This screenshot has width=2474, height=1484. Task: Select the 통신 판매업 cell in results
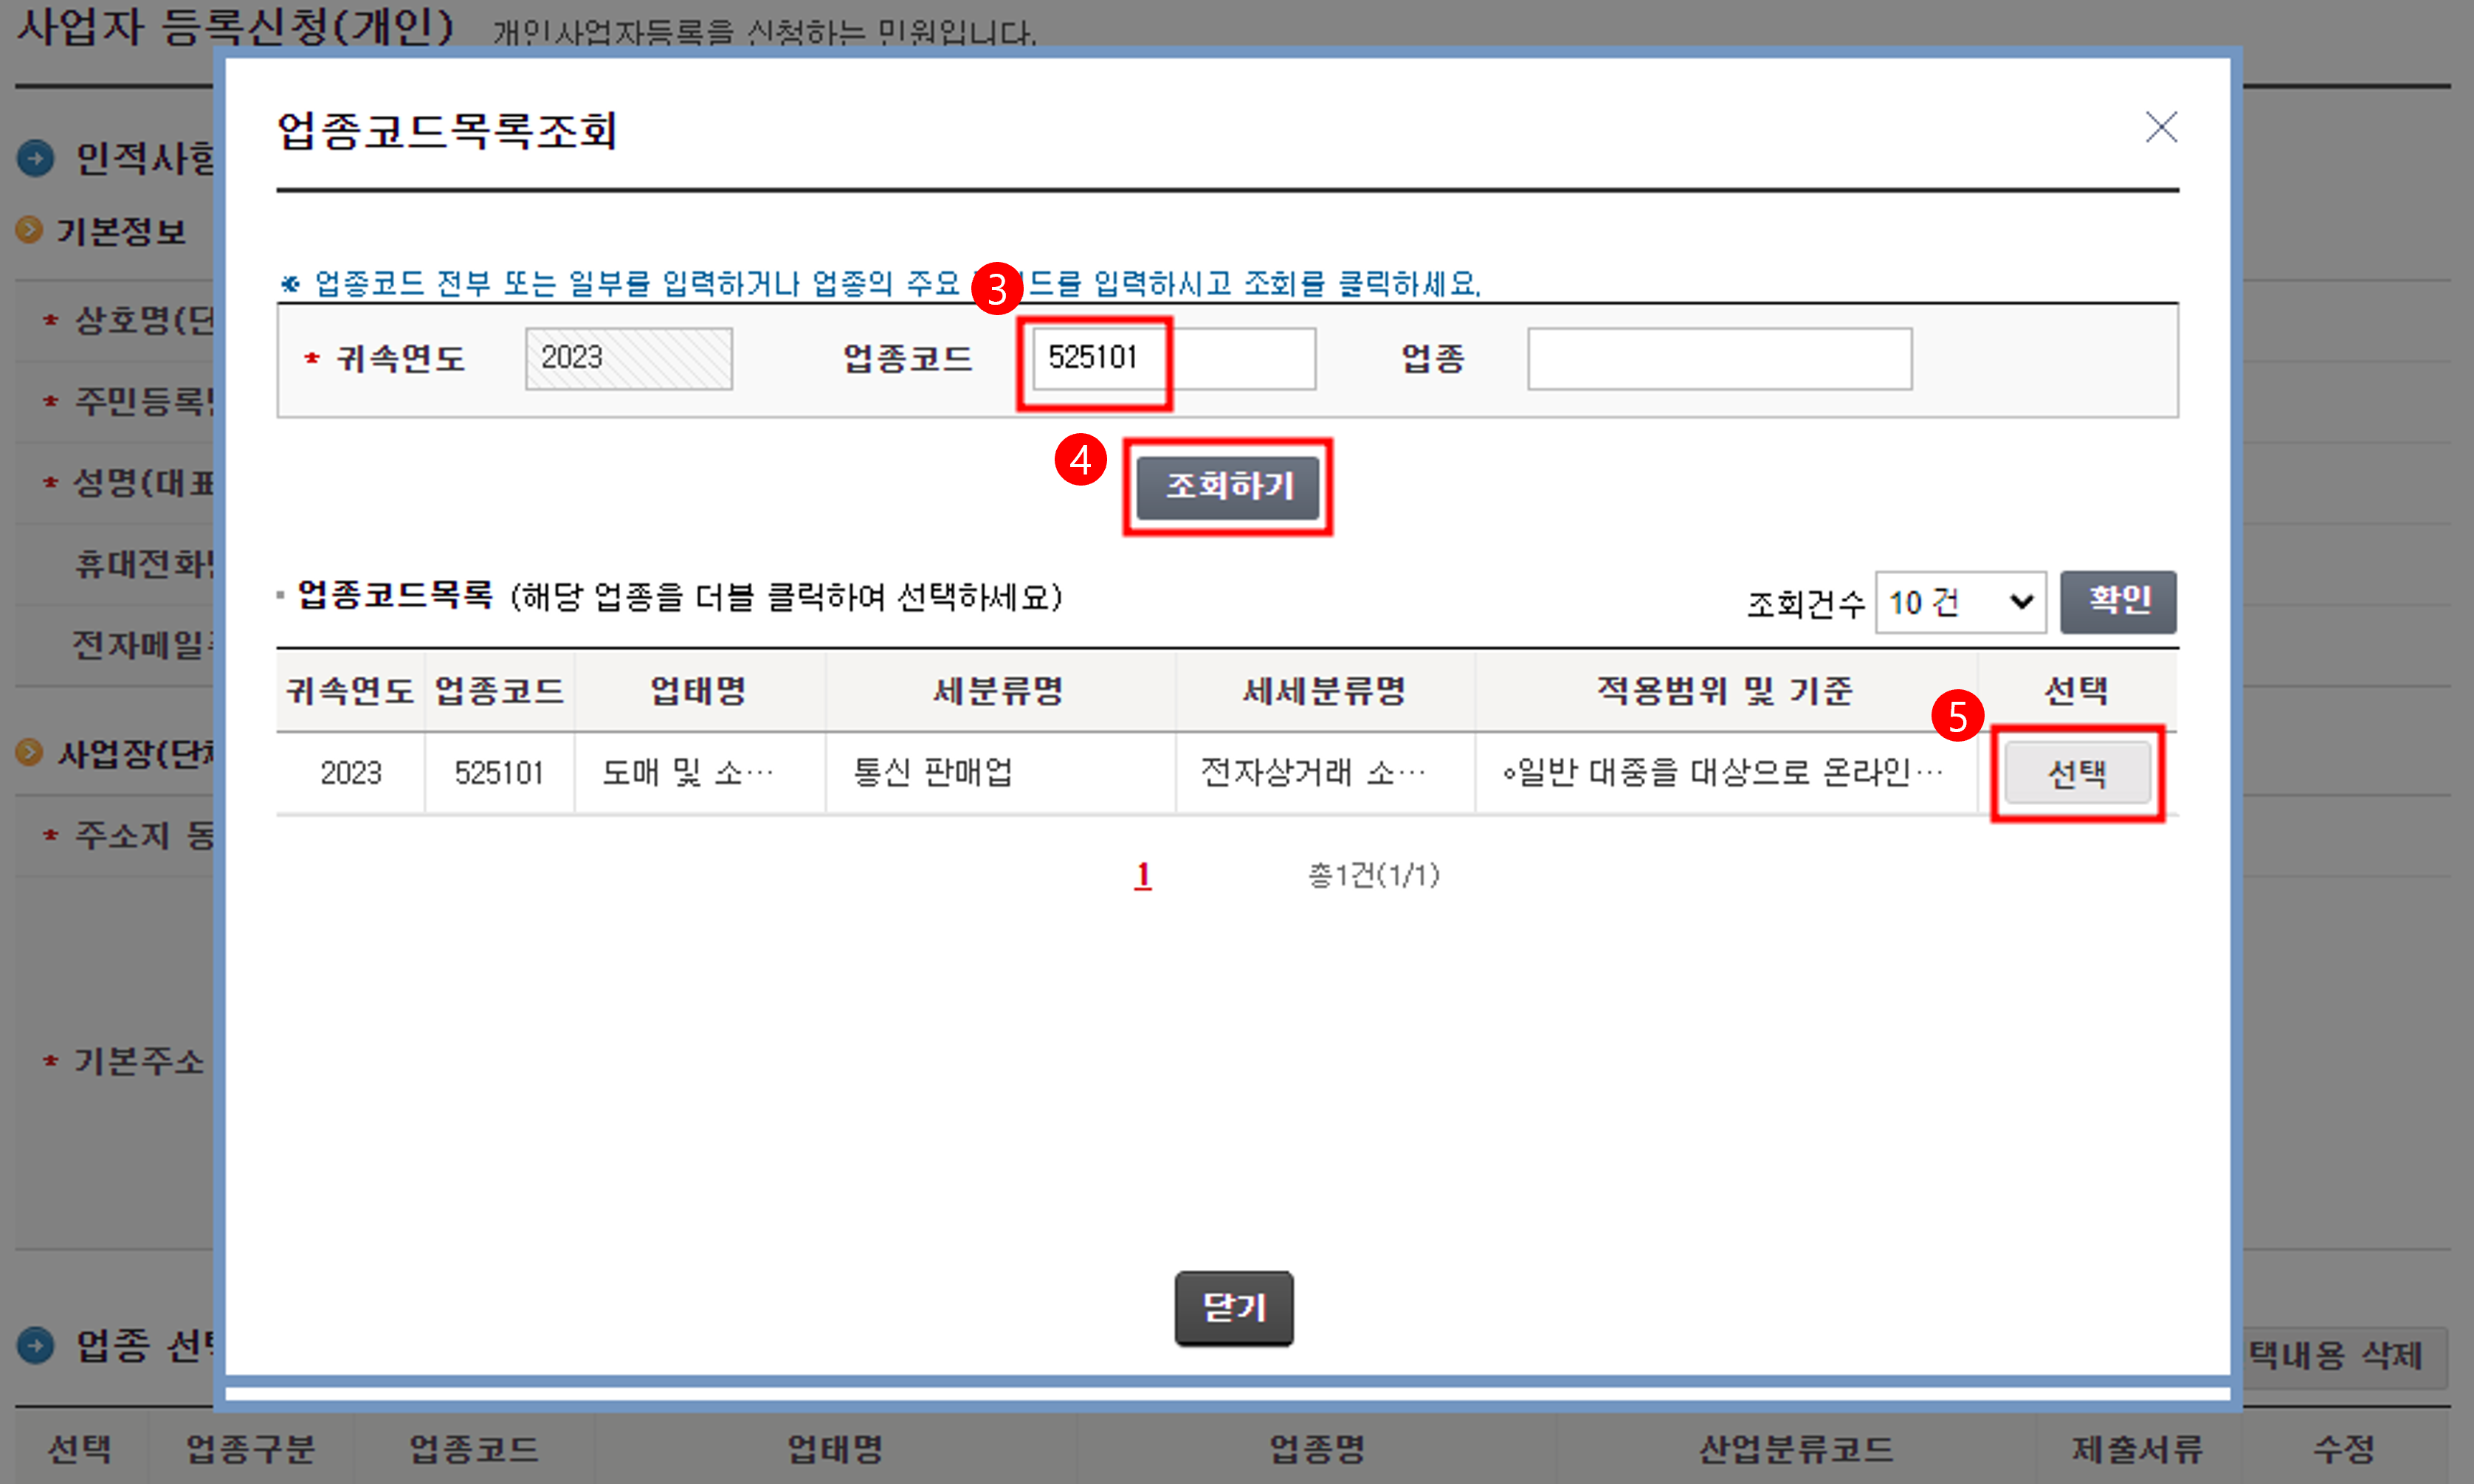click(933, 773)
